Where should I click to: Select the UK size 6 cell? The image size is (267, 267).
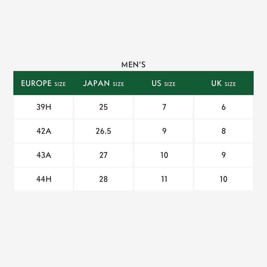pyautogui.click(x=223, y=107)
